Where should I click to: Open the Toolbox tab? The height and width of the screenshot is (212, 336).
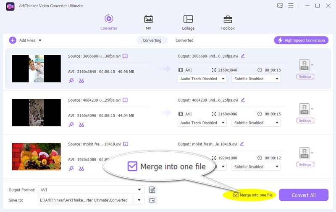tap(228, 22)
